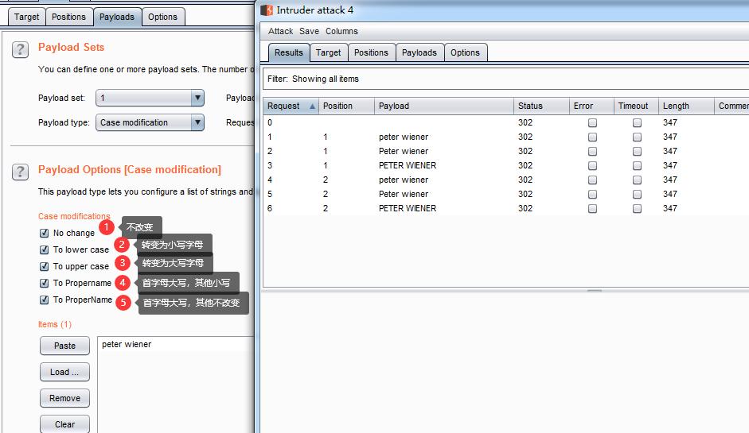Click the results pane splitter handle
Screen dimensions: 749x433
595,290
